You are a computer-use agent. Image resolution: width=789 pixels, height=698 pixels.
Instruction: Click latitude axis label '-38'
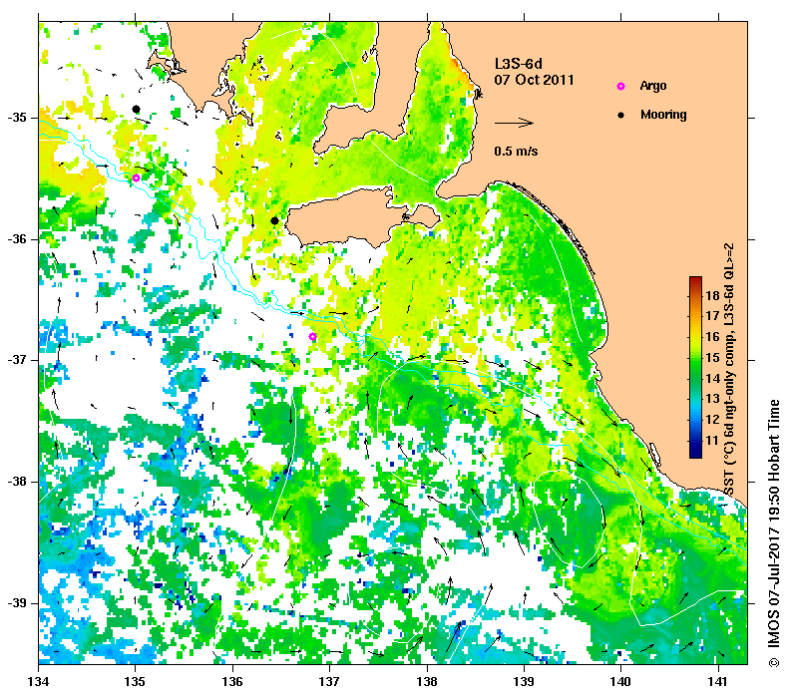coord(17,482)
